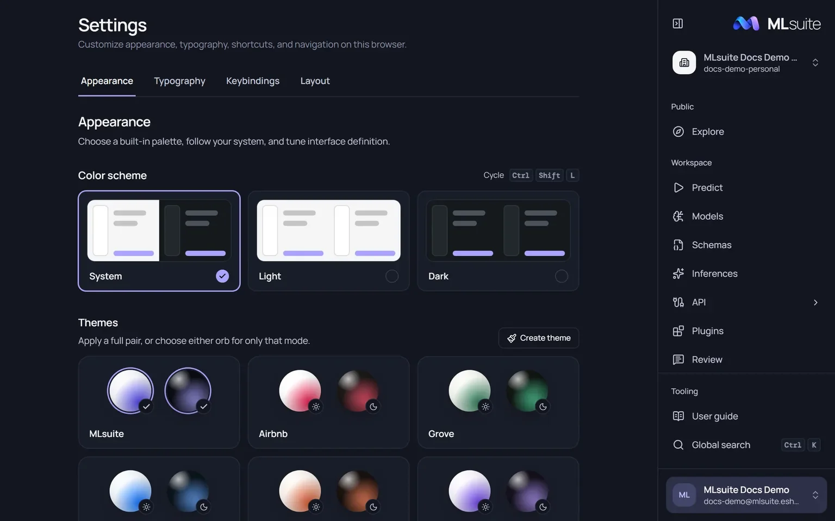The image size is (835, 521).
Task: Toggle the MLsuite light orb checkmark
Action: coord(146,406)
